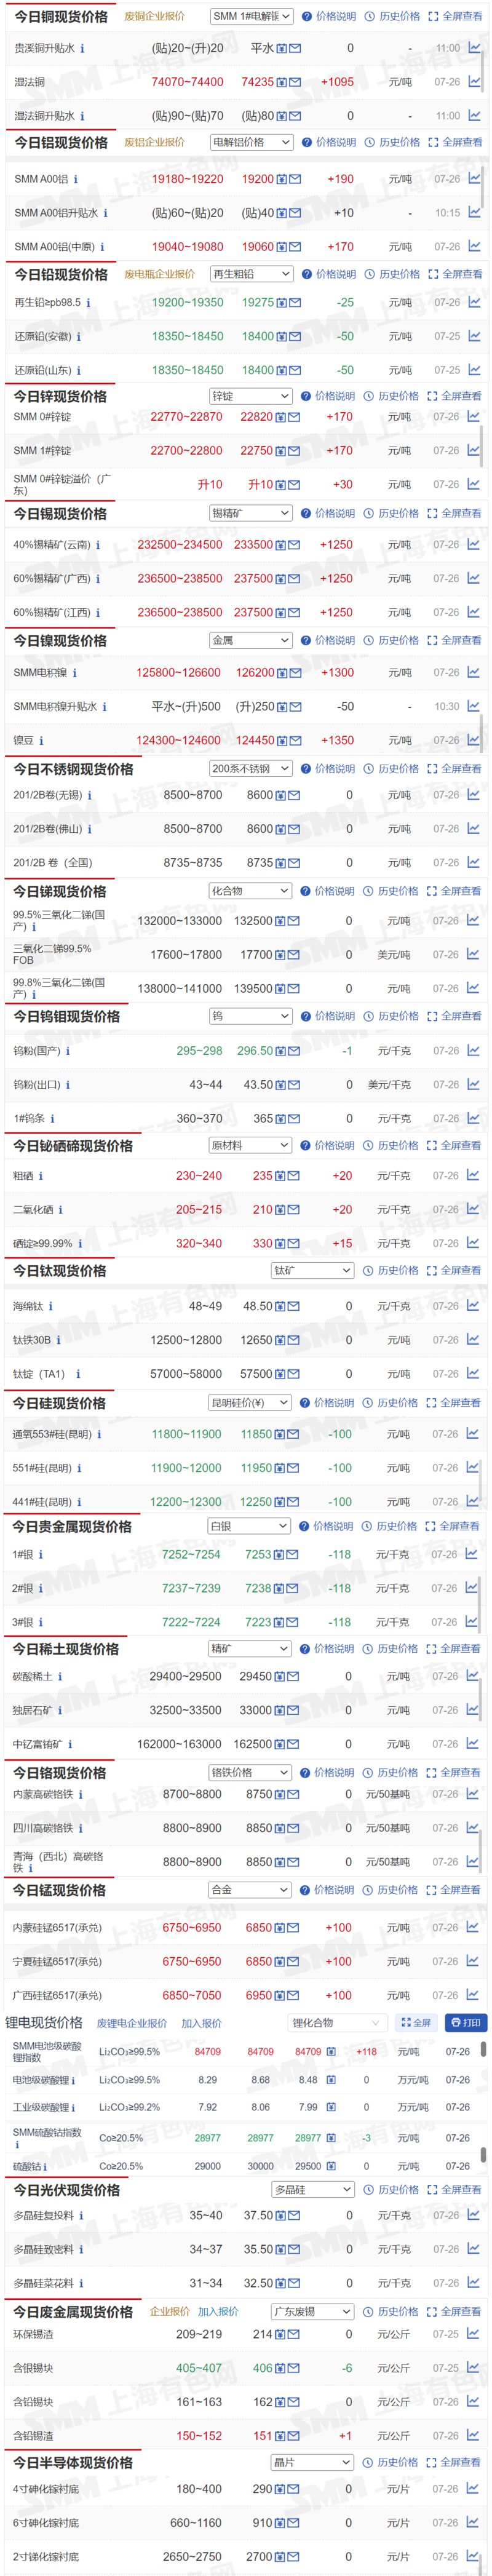
Task: Open the 晶片 dropdown in the semiconductor section
Action: (x=313, y=2463)
